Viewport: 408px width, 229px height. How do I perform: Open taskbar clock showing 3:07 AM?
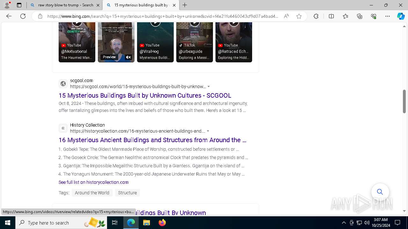pos(380,223)
